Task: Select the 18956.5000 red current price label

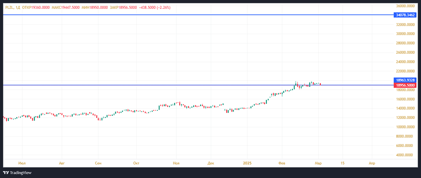Action: coord(405,85)
